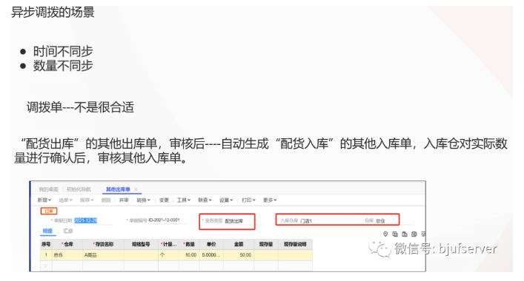Click the copy-rows icon right of the pin

[x=395, y=234]
